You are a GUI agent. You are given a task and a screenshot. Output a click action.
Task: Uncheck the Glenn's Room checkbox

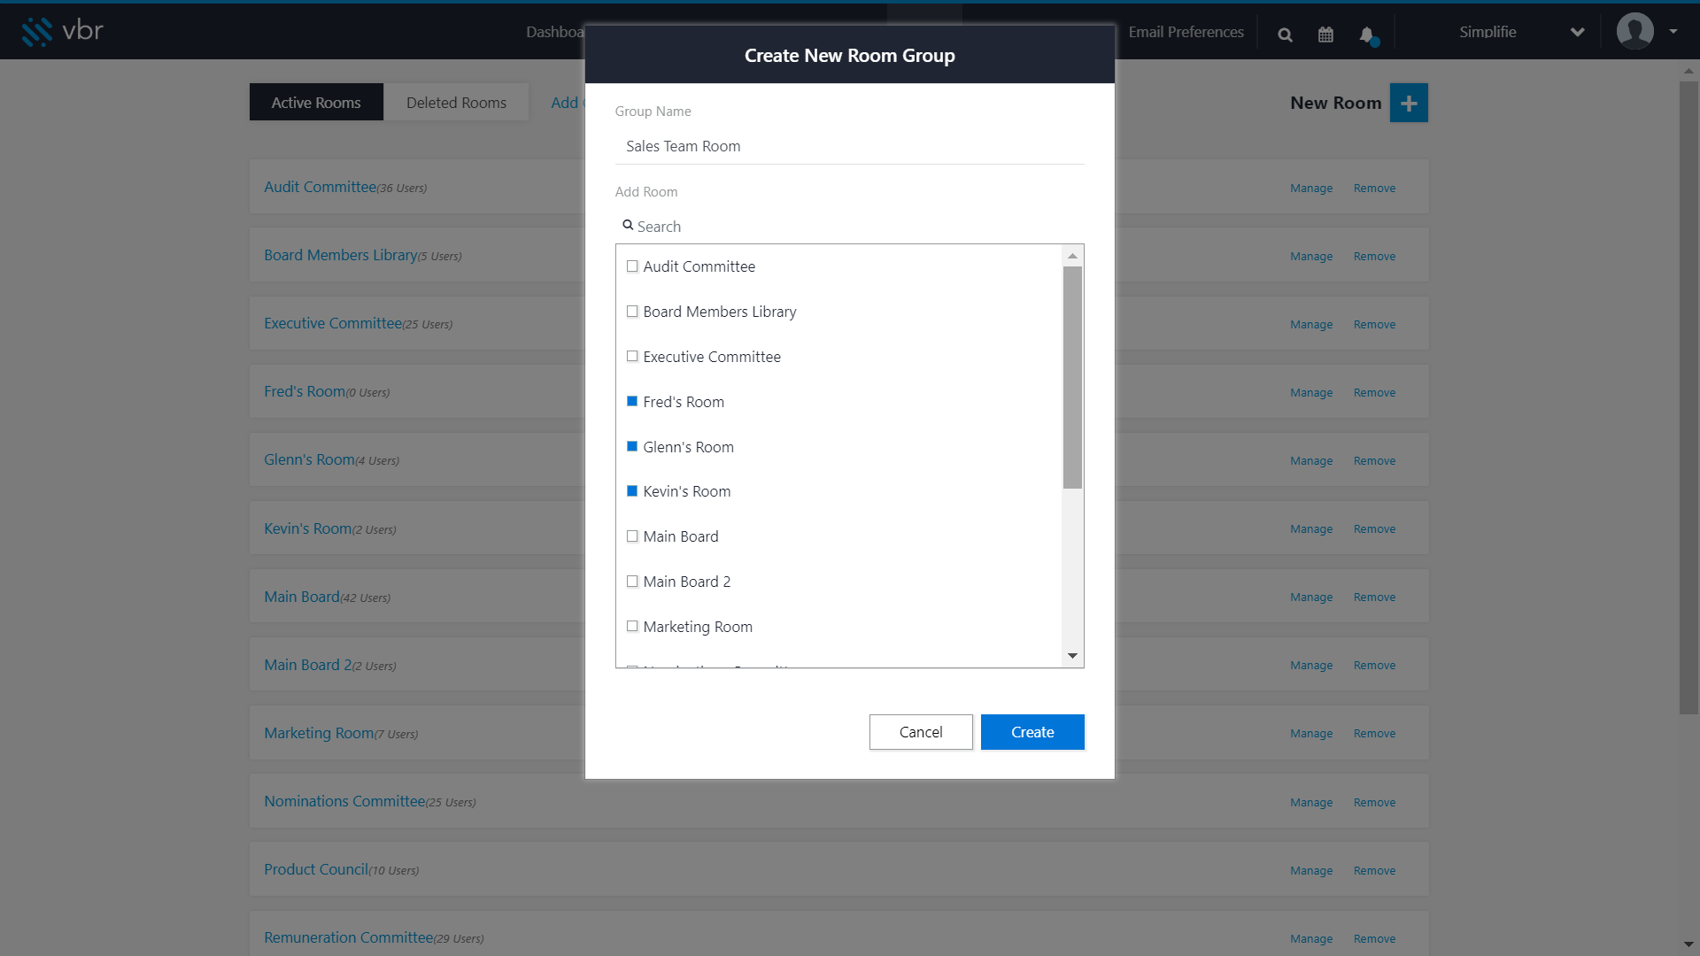coord(632,447)
